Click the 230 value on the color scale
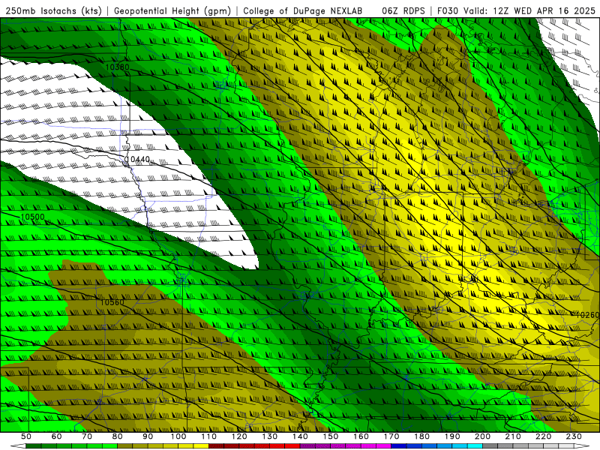Screen dimensions: 600x450 pyautogui.click(x=574, y=436)
